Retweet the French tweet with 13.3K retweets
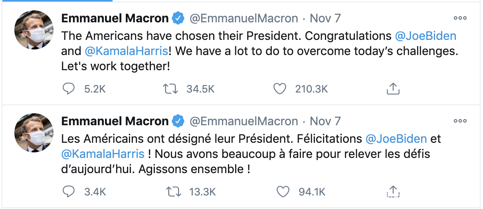This screenshot has width=483, height=209. point(173,192)
